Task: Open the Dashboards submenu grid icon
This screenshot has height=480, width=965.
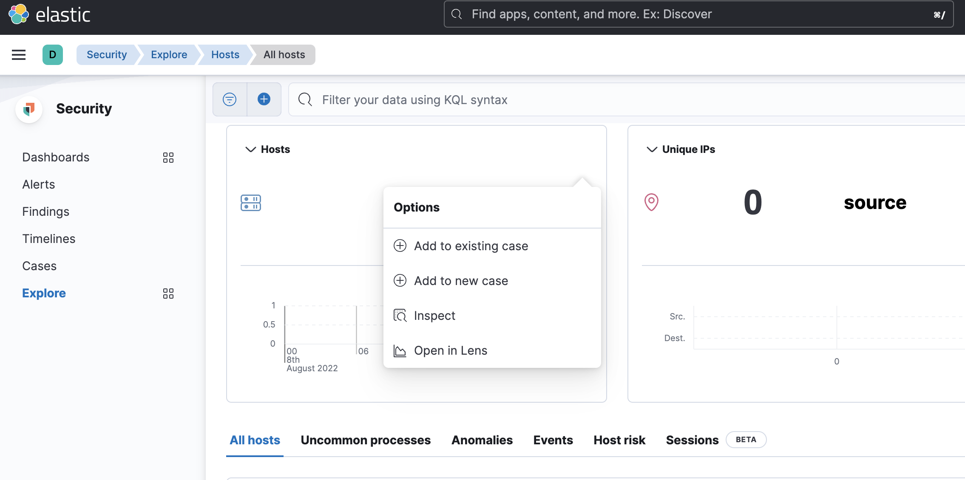Action: [168, 158]
